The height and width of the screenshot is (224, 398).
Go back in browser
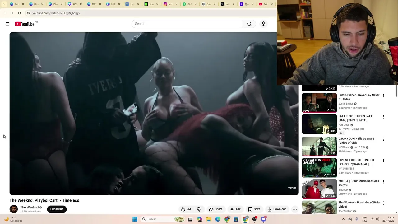[5, 13]
